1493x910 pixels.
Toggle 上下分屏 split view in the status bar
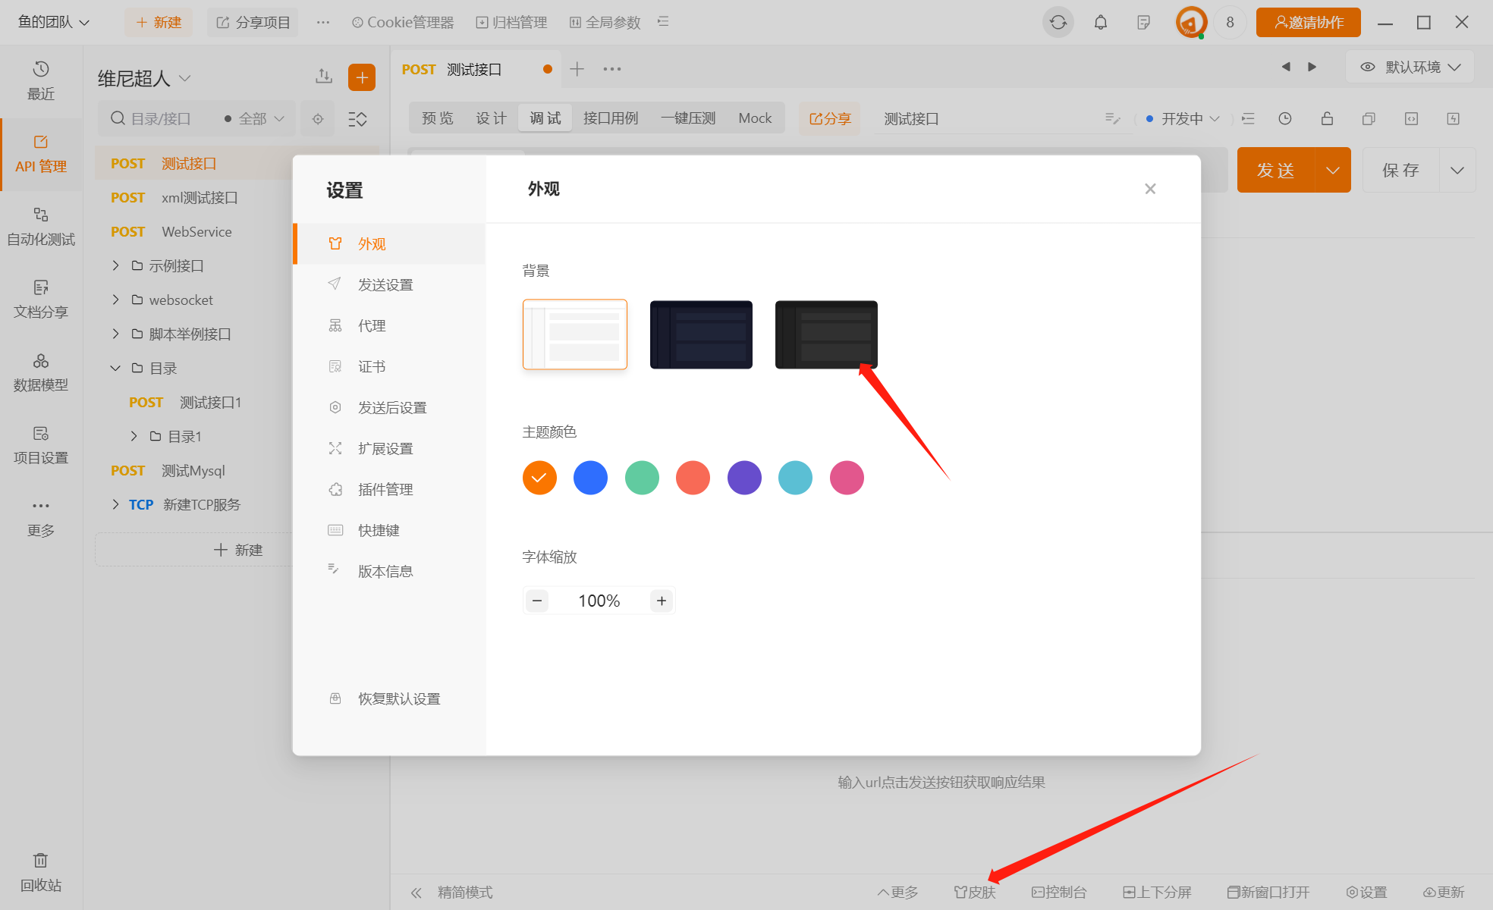1158,893
